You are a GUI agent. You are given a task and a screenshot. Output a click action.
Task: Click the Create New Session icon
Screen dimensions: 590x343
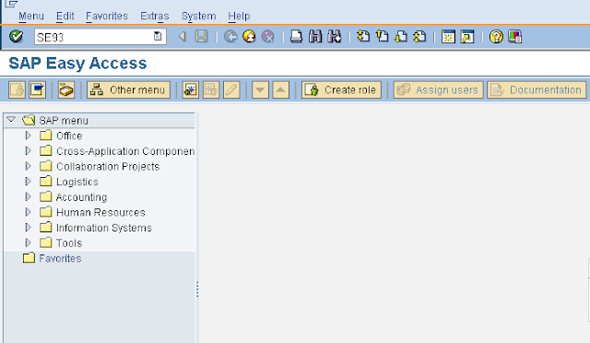click(x=448, y=37)
